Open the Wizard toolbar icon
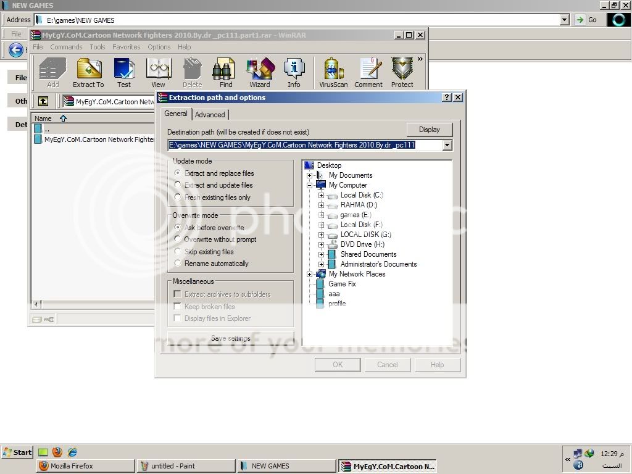Image resolution: width=632 pixels, height=474 pixels. coord(260,73)
